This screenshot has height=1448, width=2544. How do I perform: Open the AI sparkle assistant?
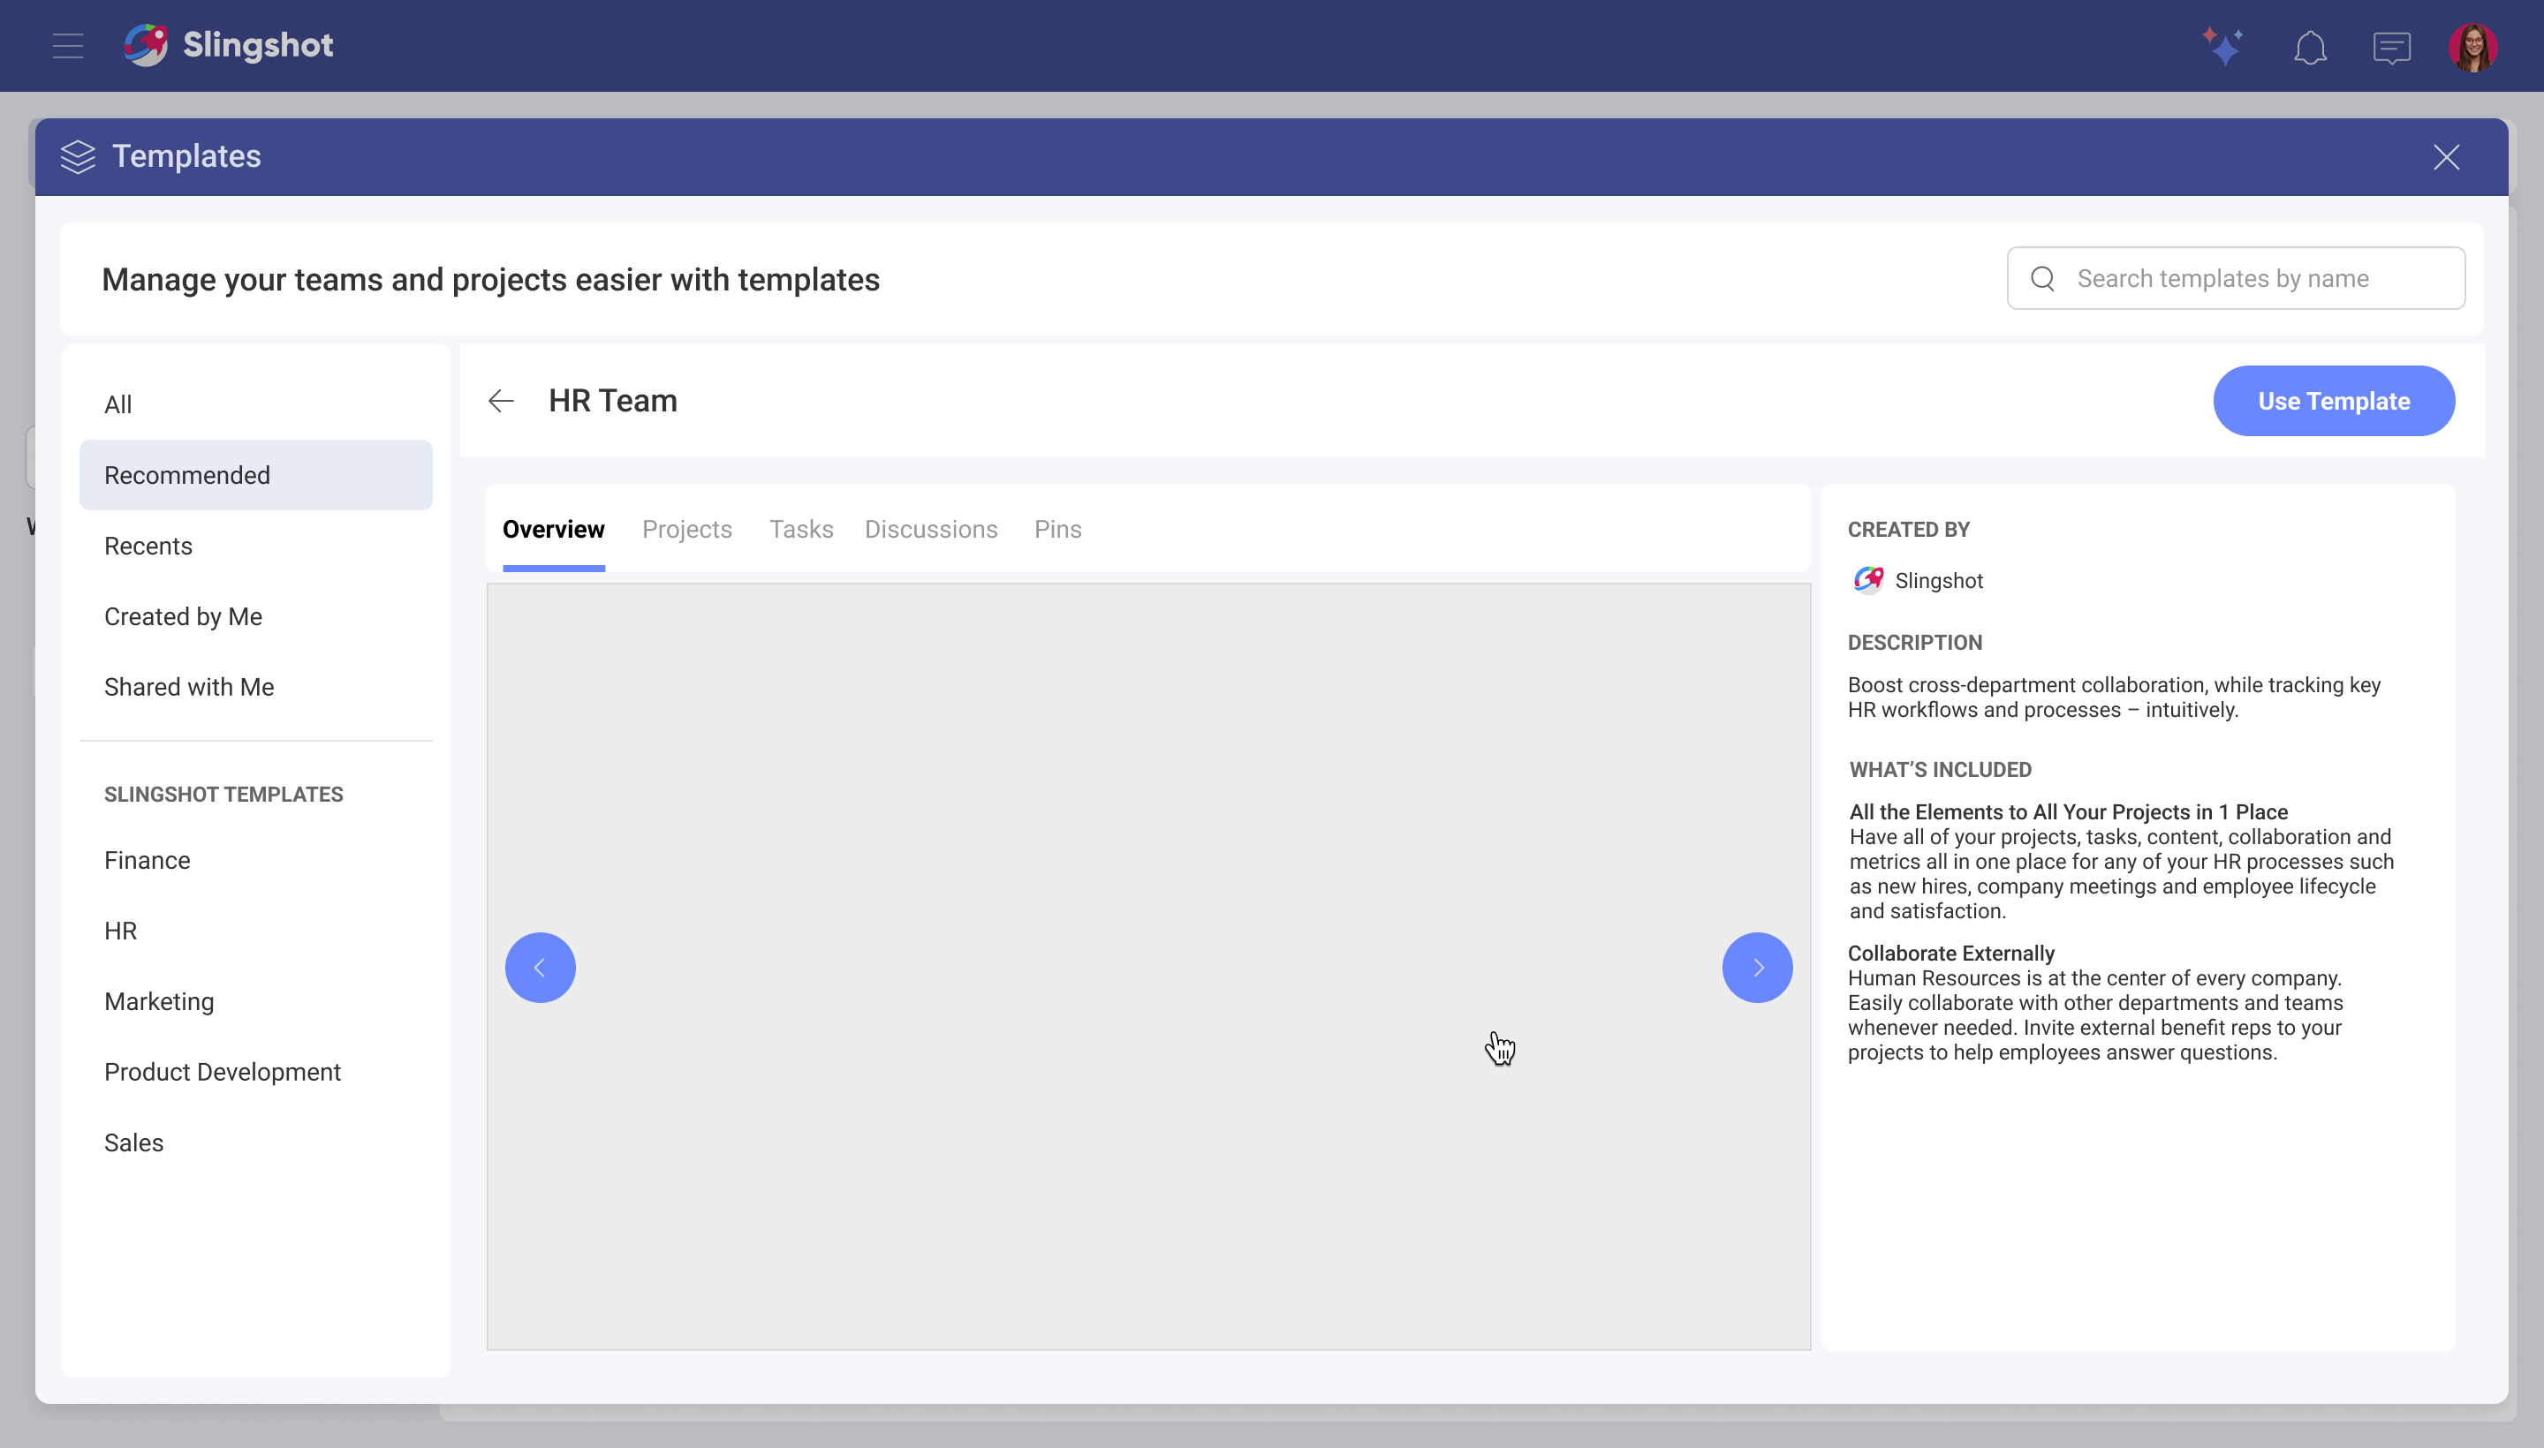pos(2222,47)
